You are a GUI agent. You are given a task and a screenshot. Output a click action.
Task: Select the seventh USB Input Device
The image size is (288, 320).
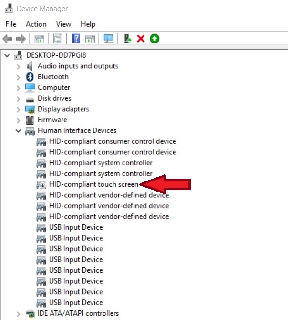pos(76,292)
